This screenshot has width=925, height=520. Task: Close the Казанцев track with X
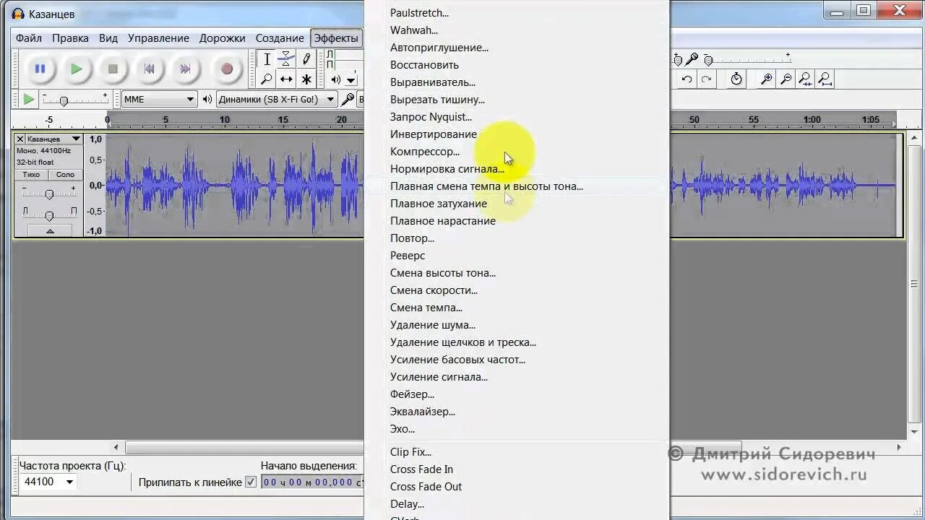20,139
